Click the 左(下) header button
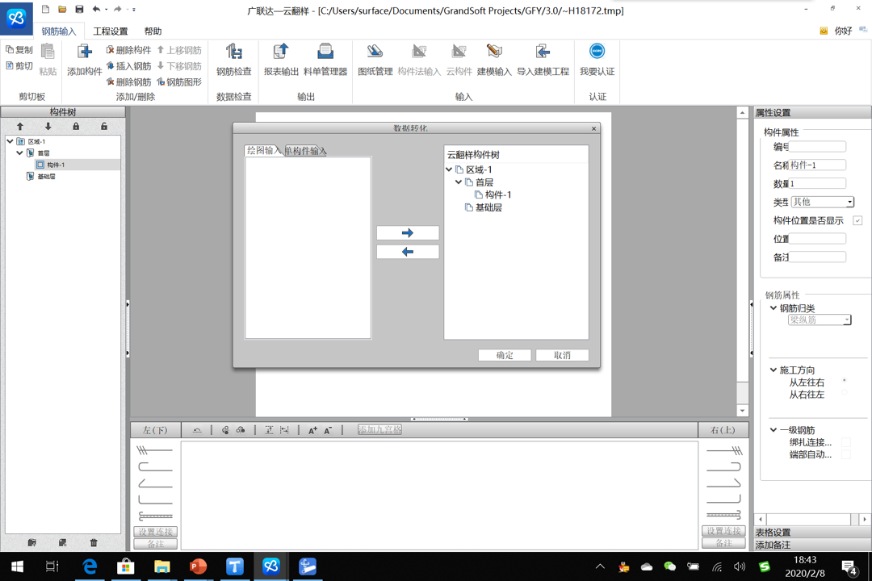 155,430
